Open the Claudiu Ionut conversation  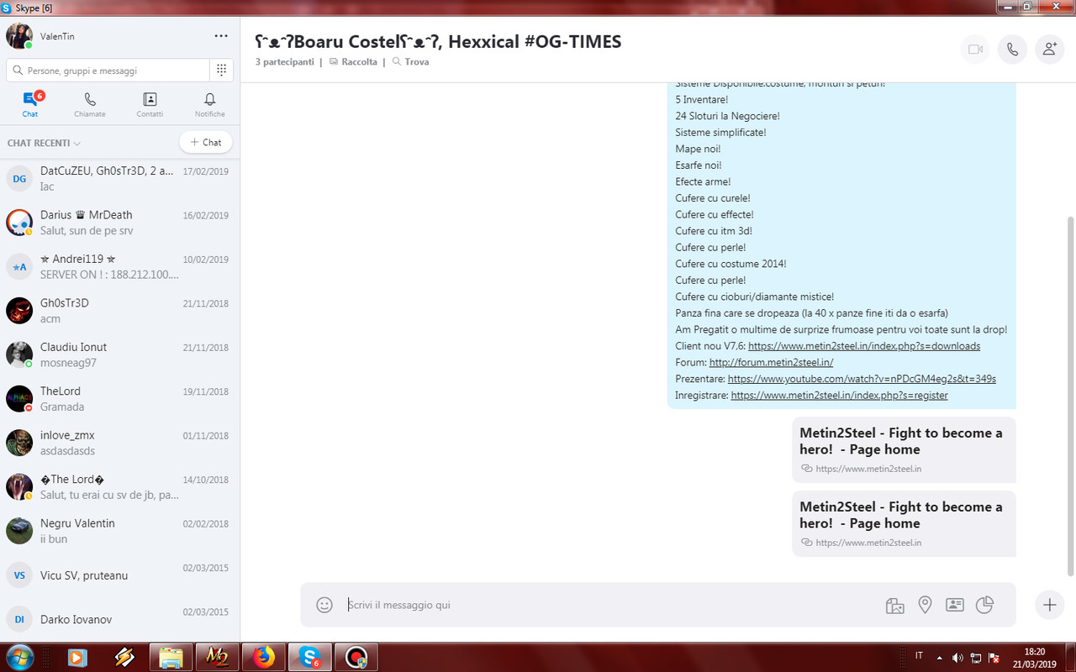[119, 355]
